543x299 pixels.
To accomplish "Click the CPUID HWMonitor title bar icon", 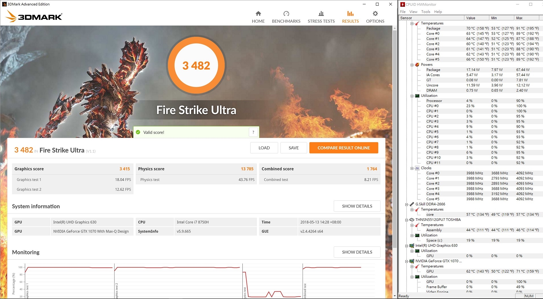I will tap(402, 4).
